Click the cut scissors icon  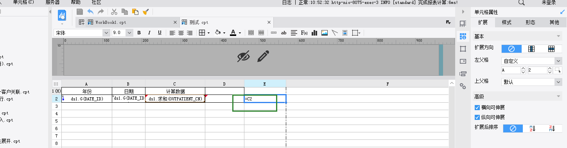[x=114, y=12]
